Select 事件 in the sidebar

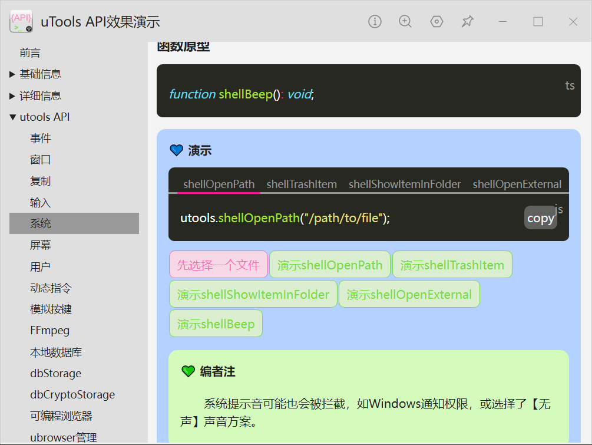(41, 139)
